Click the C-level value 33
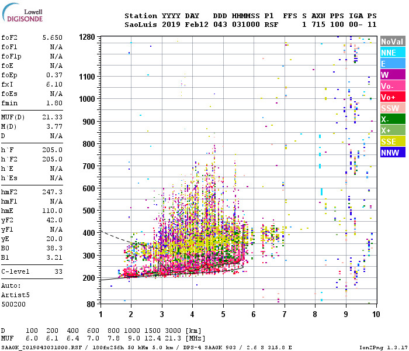 pyautogui.click(x=58, y=271)
